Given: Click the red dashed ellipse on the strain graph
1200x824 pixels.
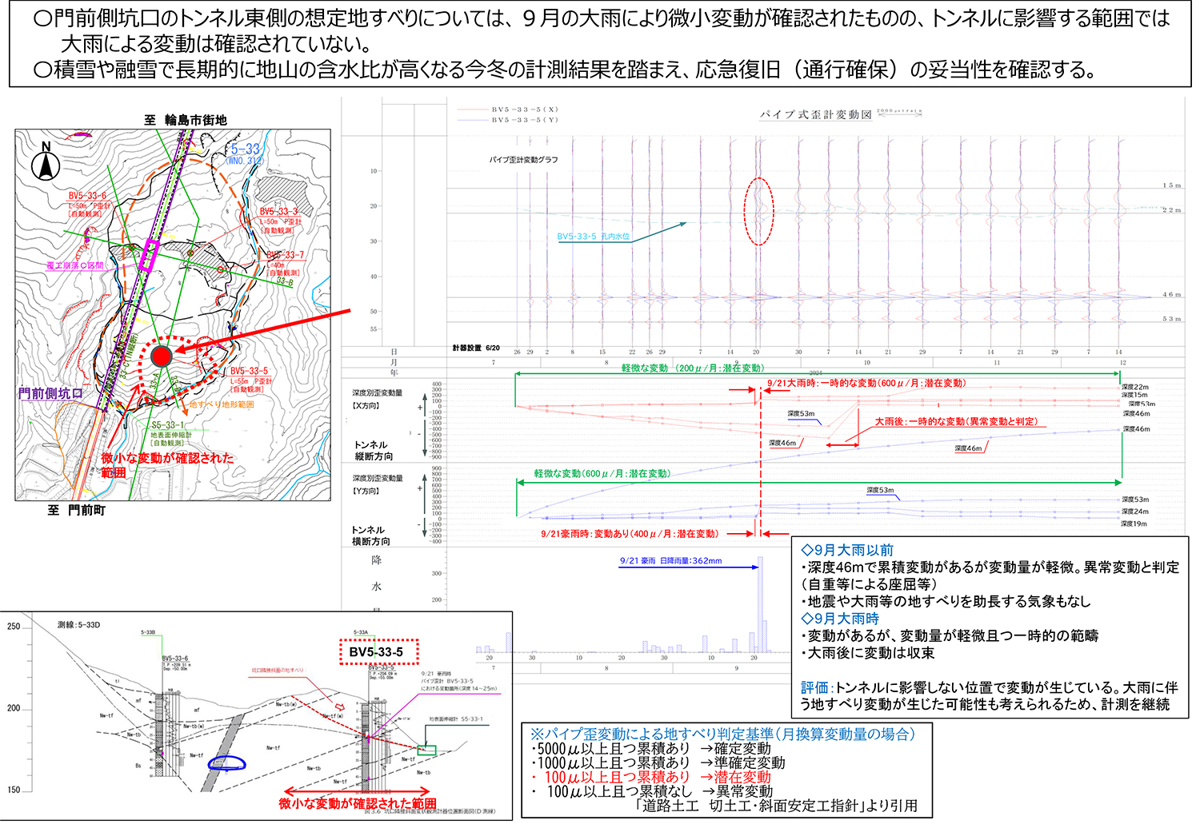Looking at the screenshot, I should tap(759, 211).
